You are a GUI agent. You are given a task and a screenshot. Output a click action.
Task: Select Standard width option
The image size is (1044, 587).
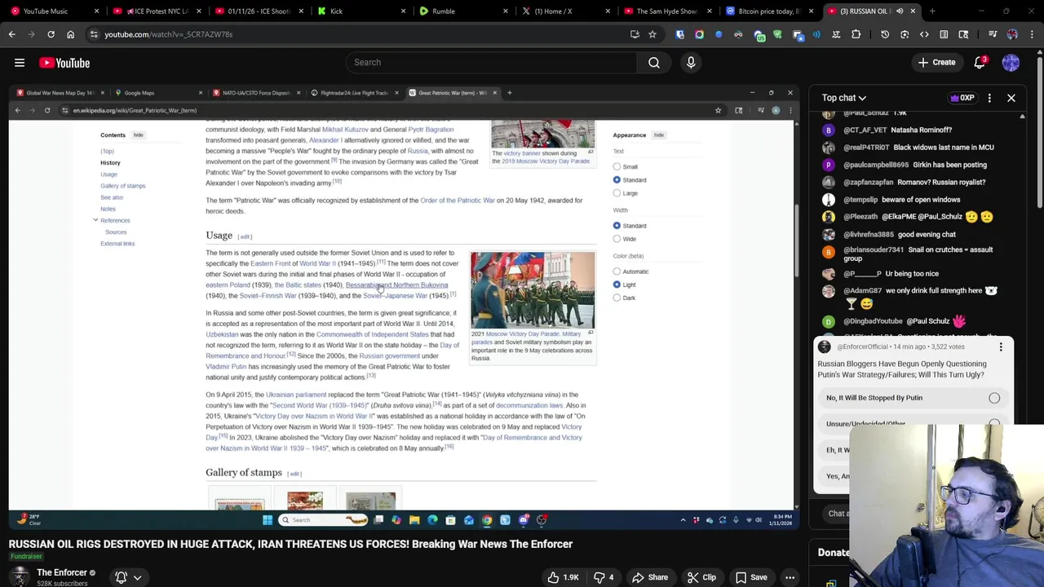coord(617,226)
